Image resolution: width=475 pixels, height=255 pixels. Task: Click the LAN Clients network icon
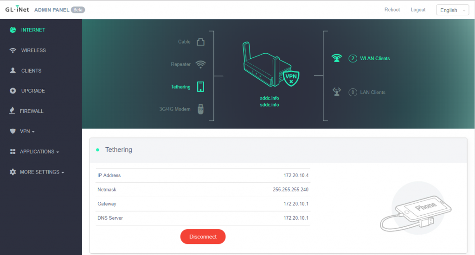tap(337, 92)
